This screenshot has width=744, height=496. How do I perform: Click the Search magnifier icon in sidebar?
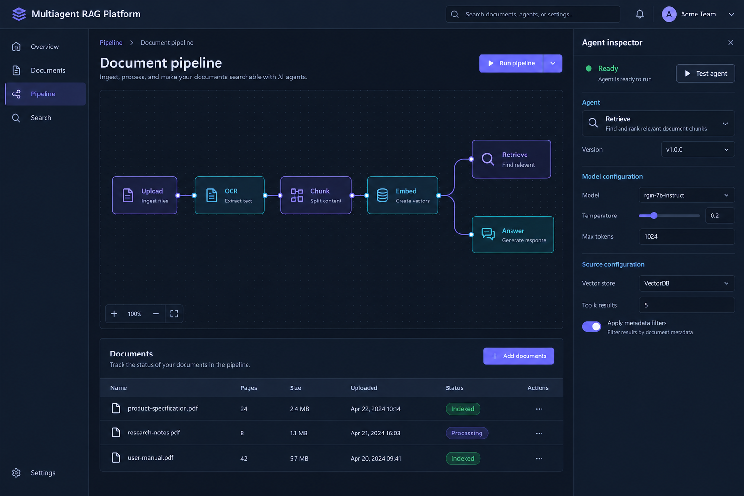16,118
